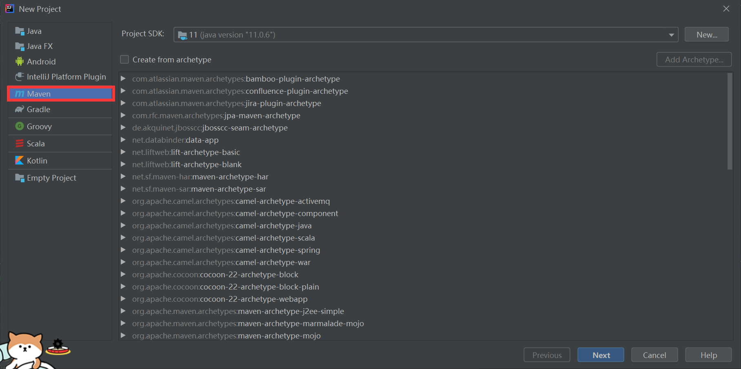Viewport: 741px width, 369px height.
Task: Close the New Project dialog
Action: pos(726,9)
